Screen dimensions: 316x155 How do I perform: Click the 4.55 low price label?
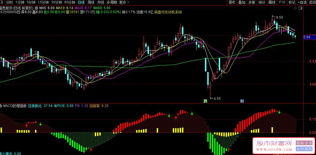[217, 99]
